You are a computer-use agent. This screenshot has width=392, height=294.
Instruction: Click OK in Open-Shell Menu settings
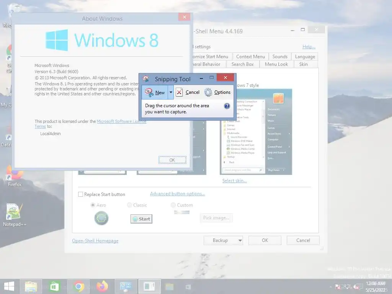click(265, 240)
